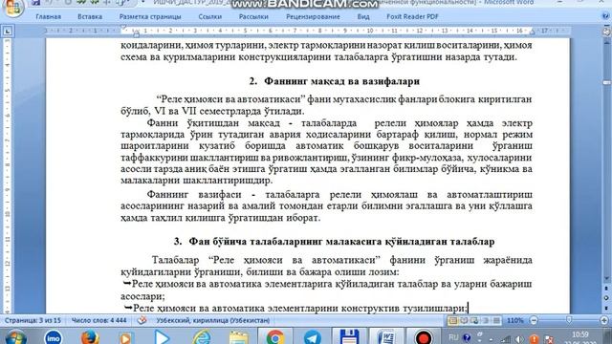The height and width of the screenshot is (344, 612).
Task: Open the round Office button menu
Action: (12, 7)
